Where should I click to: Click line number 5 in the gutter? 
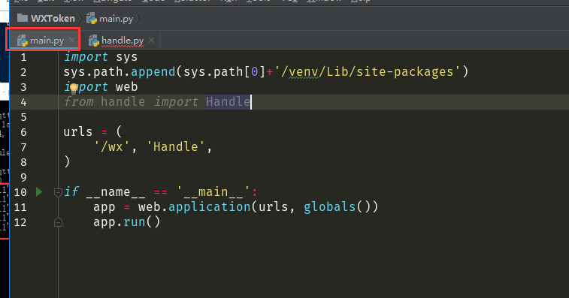[x=23, y=117]
